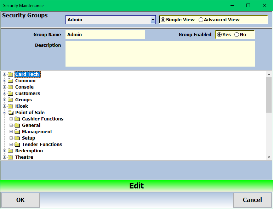
Task: Select the Console tree item
Action: [24, 87]
